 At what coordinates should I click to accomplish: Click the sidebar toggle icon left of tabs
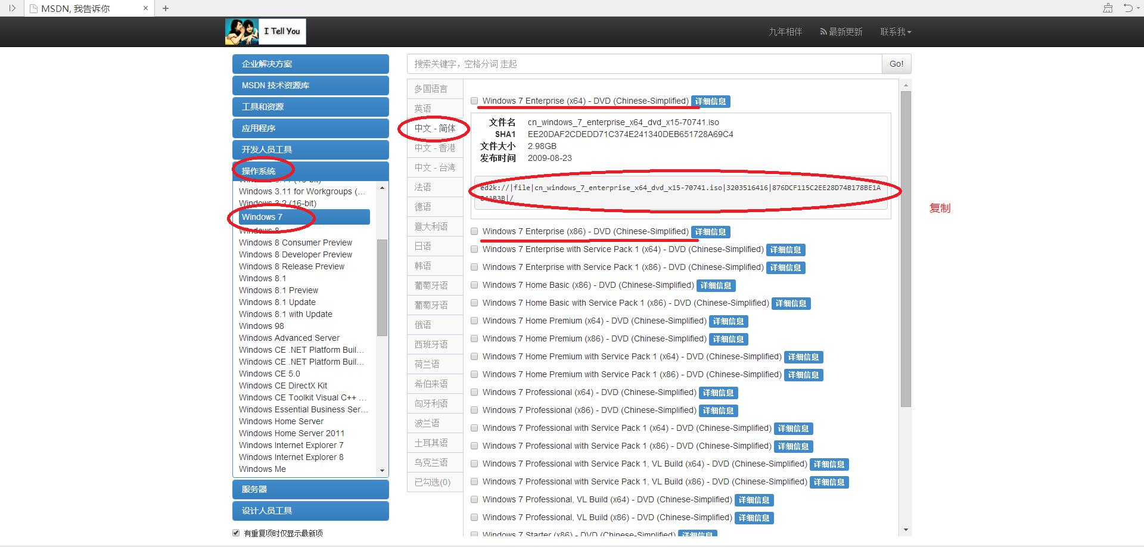click(x=12, y=8)
